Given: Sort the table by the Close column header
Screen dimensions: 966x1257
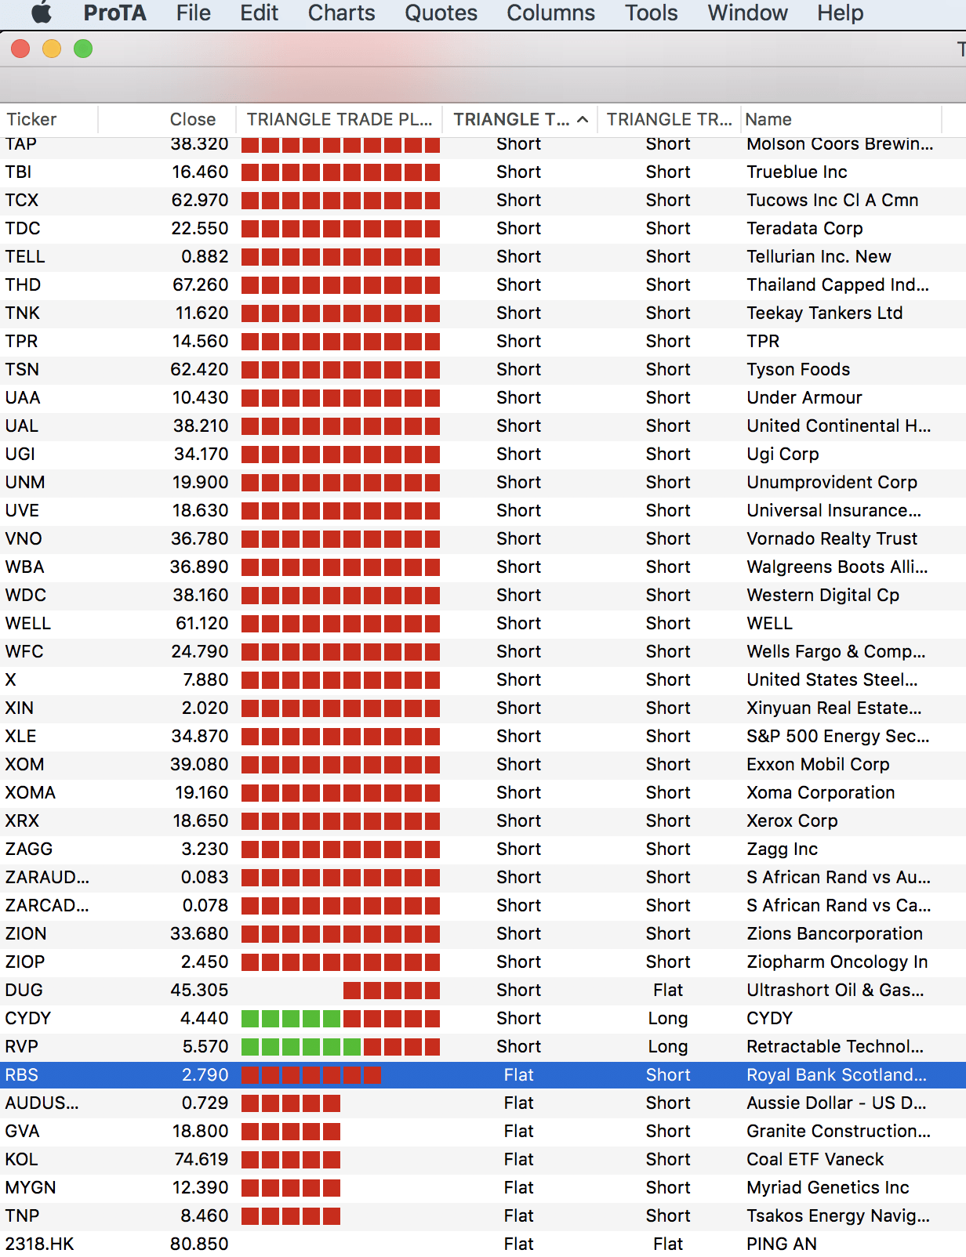Looking at the screenshot, I should pyautogui.click(x=192, y=119).
